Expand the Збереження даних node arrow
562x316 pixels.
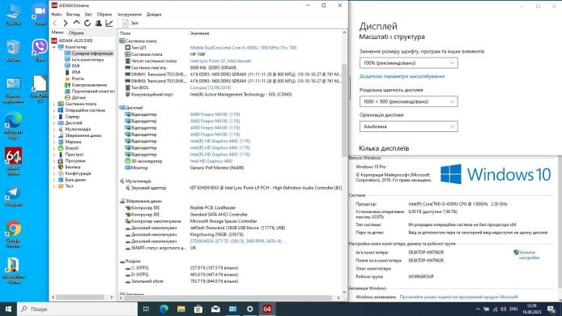click(54, 135)
